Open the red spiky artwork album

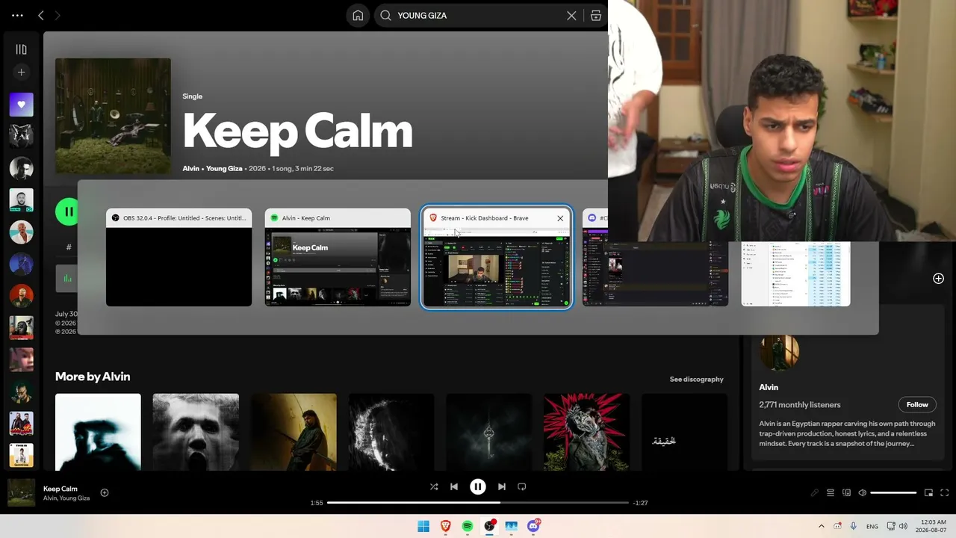(586, 432)
